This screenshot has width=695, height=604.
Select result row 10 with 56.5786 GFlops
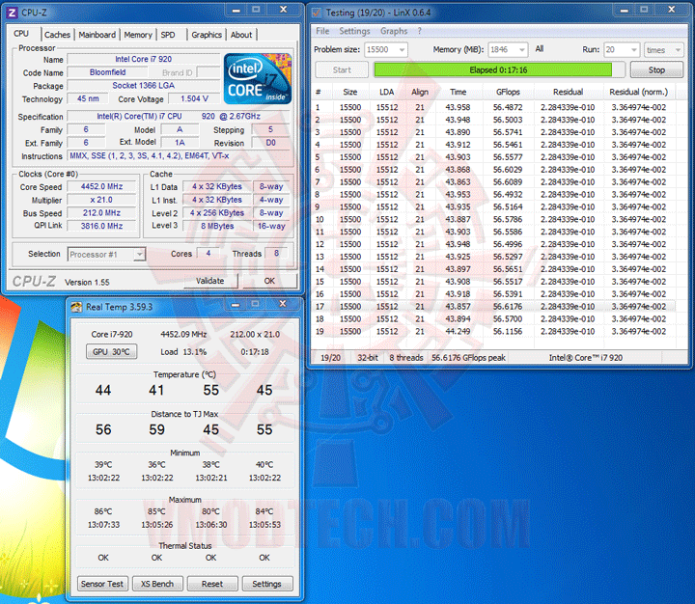(x=494, y=219)
